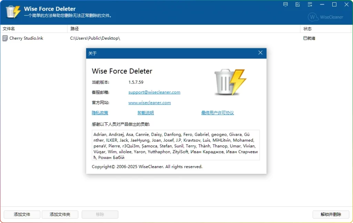Image resolution: width=353 pixels, height=223 pixels.
Task: Open the feedback chat icon in the title bar
Action: click(x=285, y=4)
